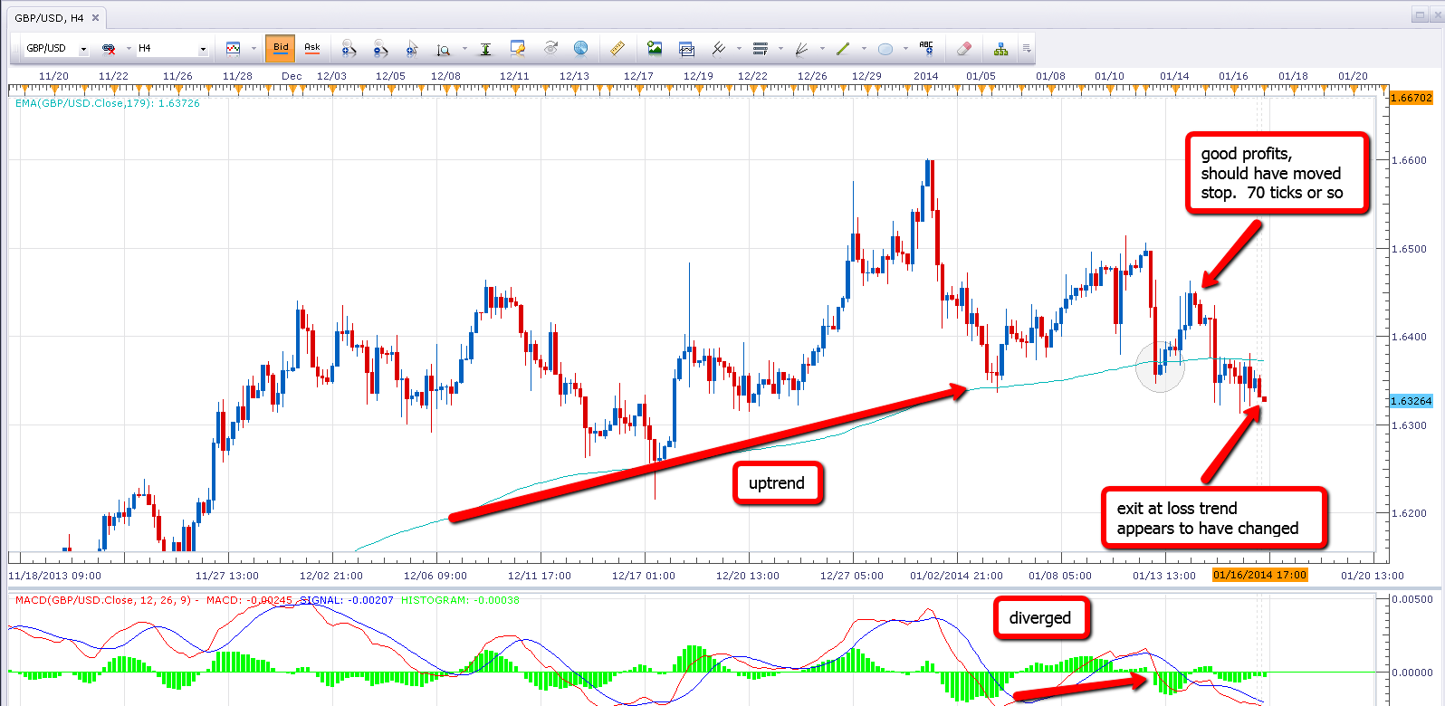Select the Fibonacci levels tool

click(x=760, y=48)
